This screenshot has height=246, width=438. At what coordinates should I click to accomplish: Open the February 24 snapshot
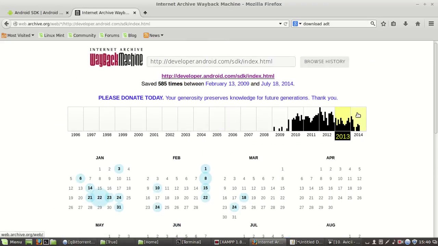(x=157, y=207)
